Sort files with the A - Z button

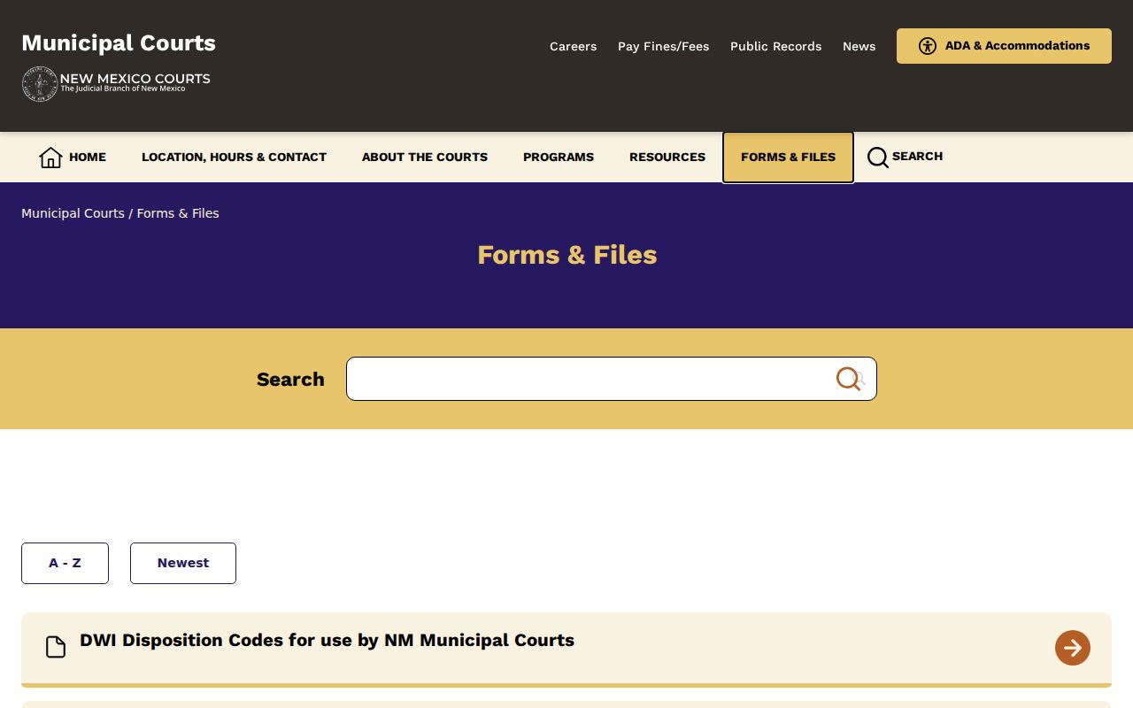click(x=65, y=563)
